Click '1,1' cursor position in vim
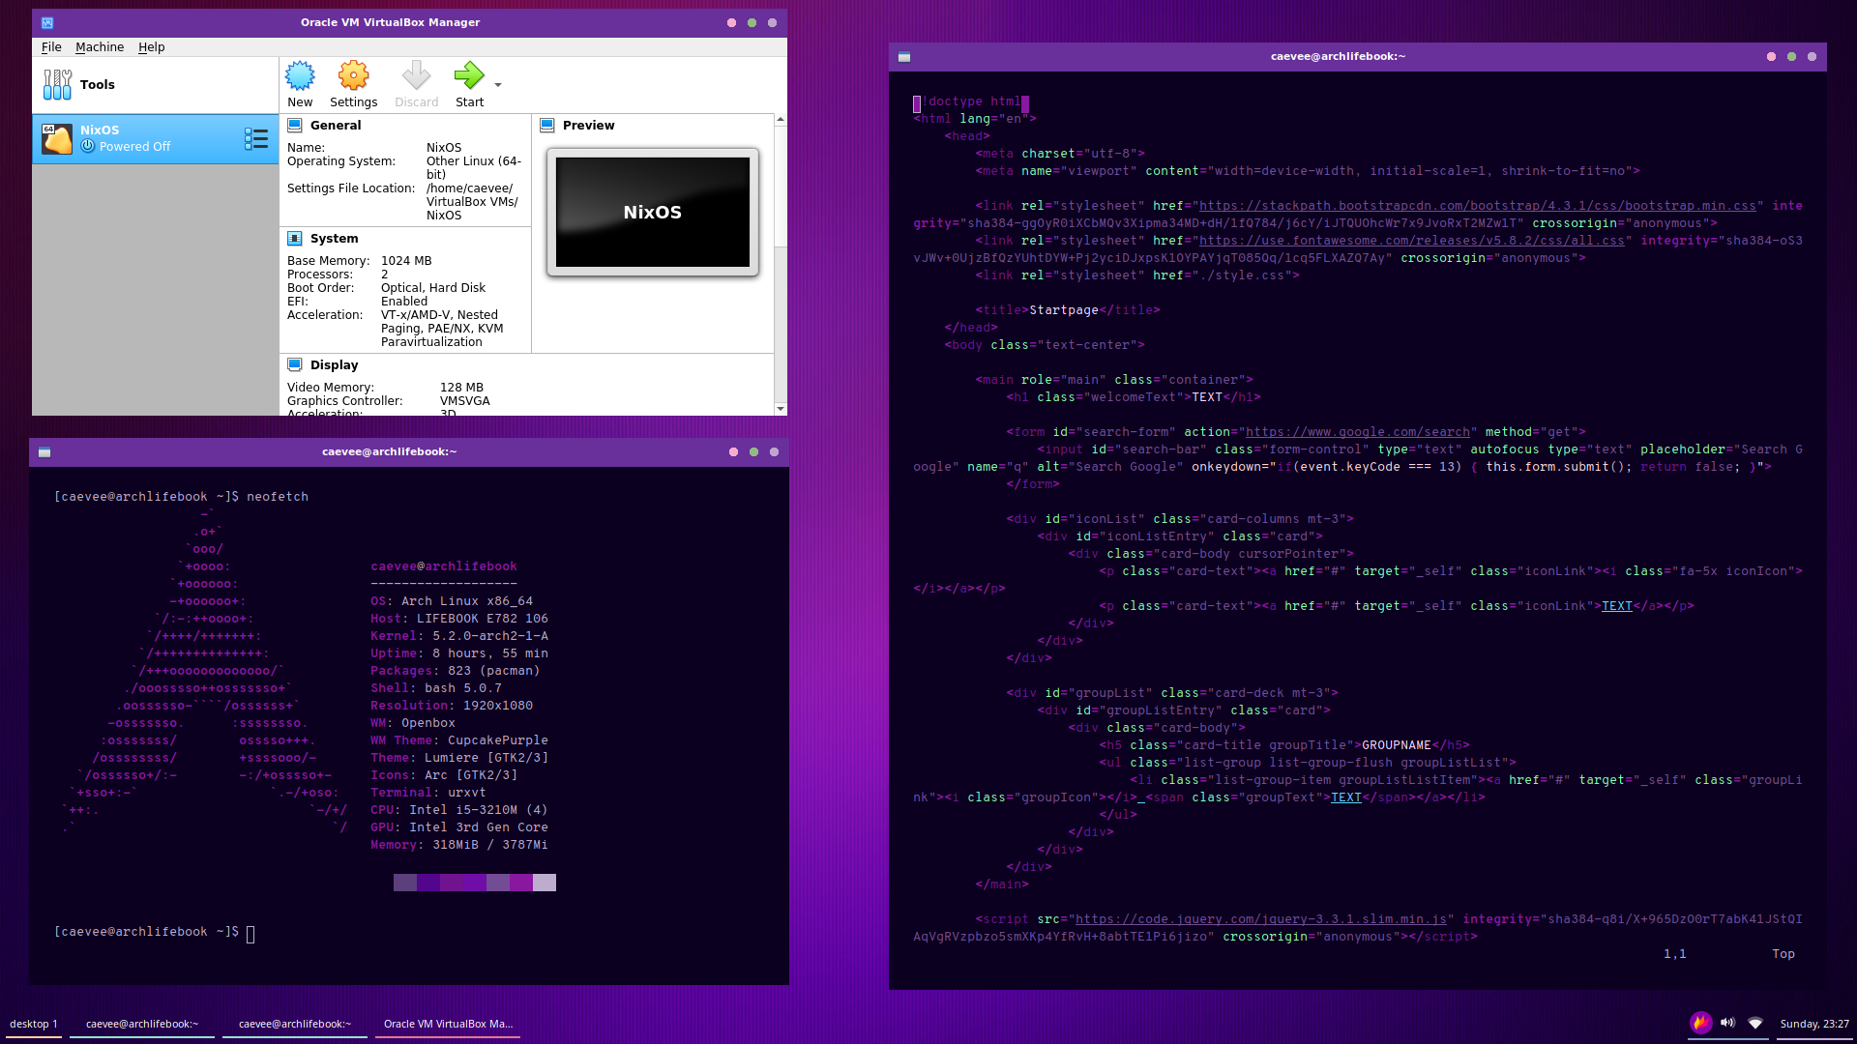Viewport: 1857px width, 1044px height. coord(1675,954)
